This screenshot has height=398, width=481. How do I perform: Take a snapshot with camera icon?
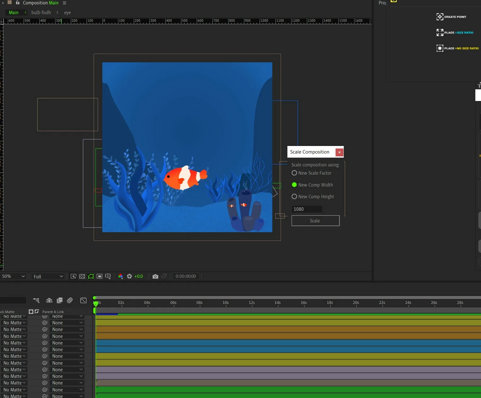click(x=155, y=276)
